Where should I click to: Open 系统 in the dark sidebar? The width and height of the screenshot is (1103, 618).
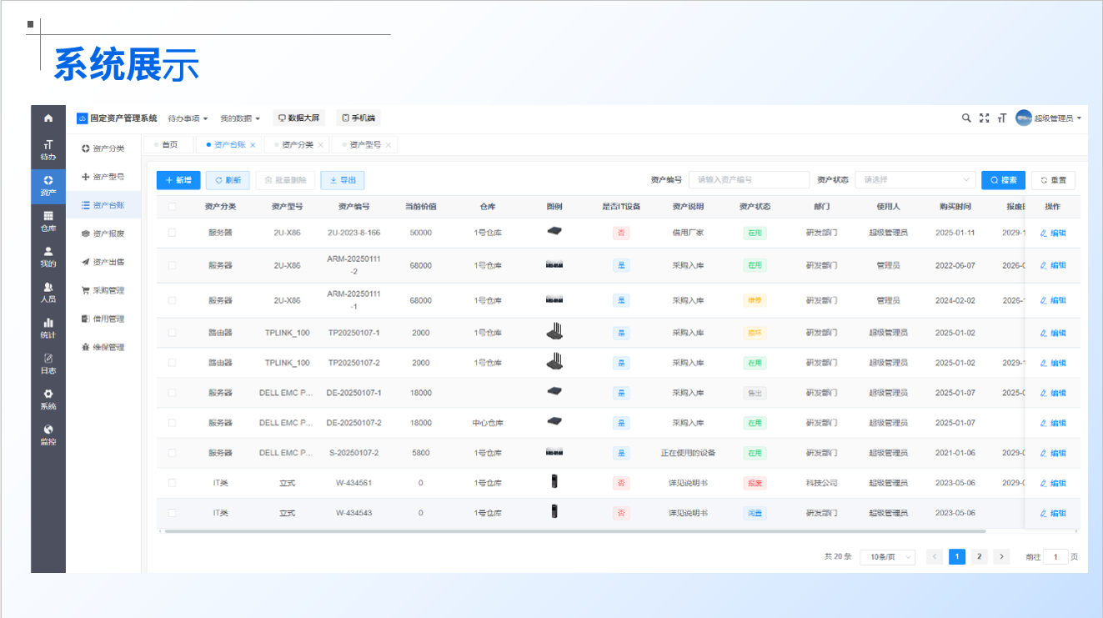[48, 399]
